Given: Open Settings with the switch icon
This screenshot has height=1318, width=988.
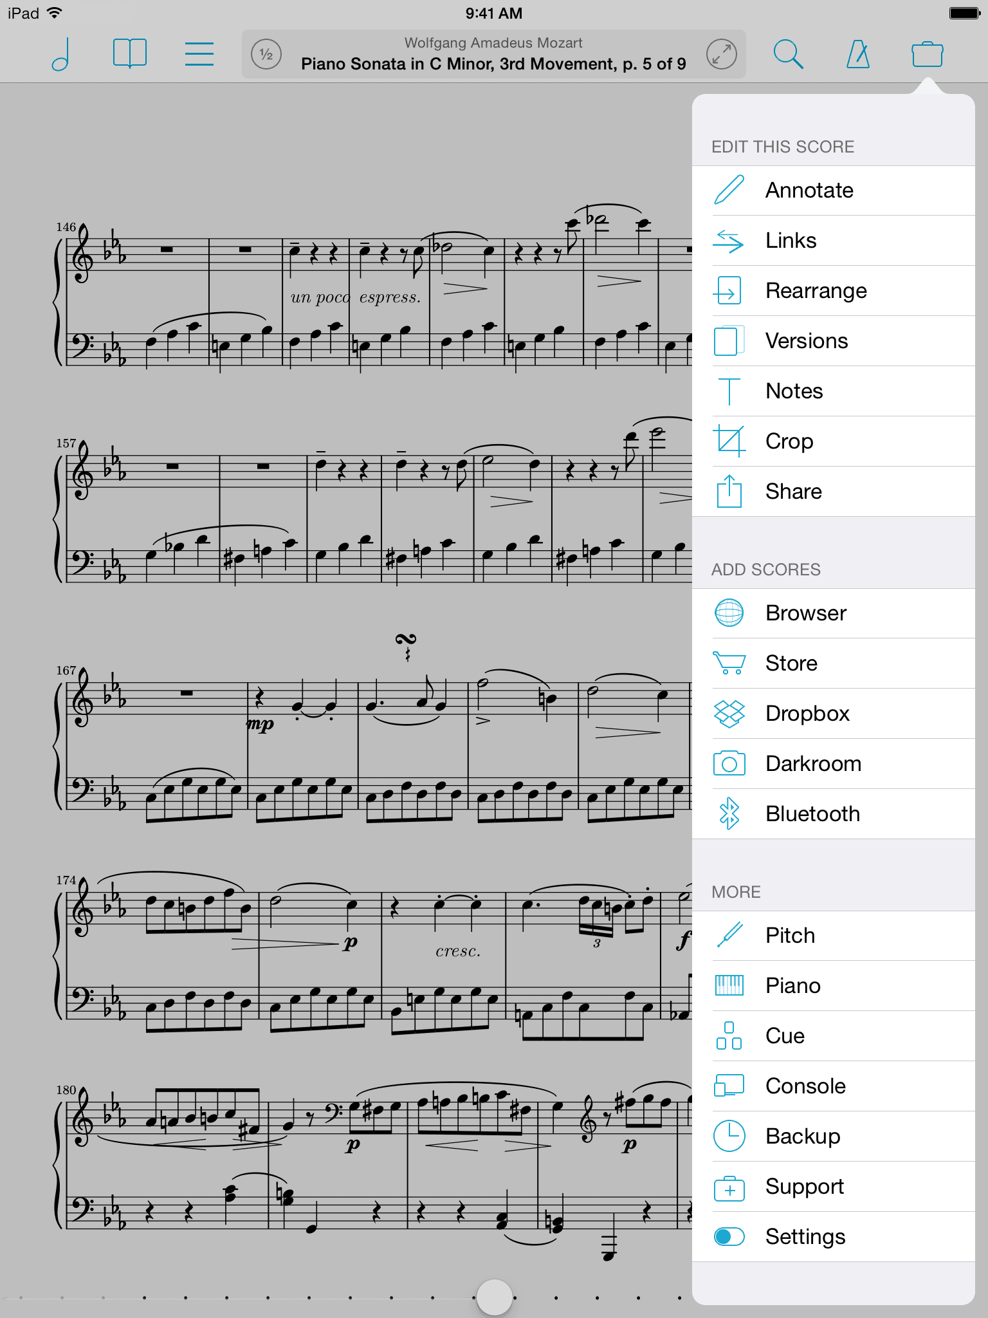Looking at the screenshot, I should (729, 1236).
